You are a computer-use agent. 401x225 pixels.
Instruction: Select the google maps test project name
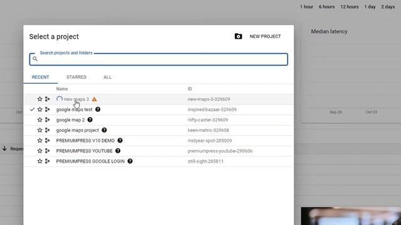[74, 109]
